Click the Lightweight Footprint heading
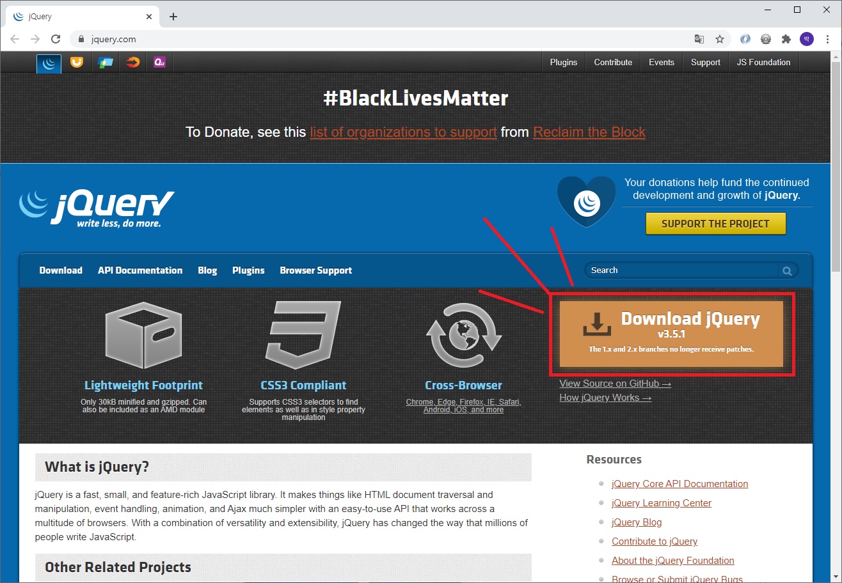This screenshot has height=583, width=842. 143,385
